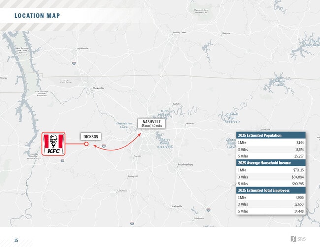Select the NASHVILLE distance callout box
Viewport: 320px width, 247px height.
(x=152, y=123)
